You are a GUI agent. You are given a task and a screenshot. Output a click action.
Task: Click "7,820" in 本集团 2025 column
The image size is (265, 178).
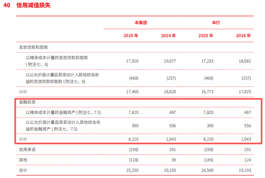(133, 113)
